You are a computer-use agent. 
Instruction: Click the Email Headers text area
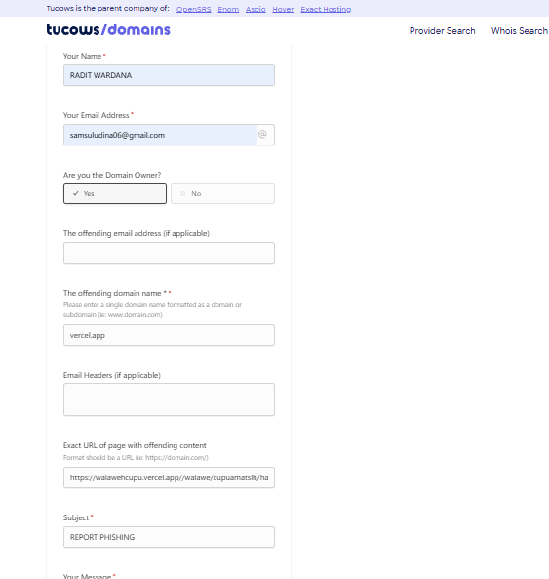tap(169, 399)
